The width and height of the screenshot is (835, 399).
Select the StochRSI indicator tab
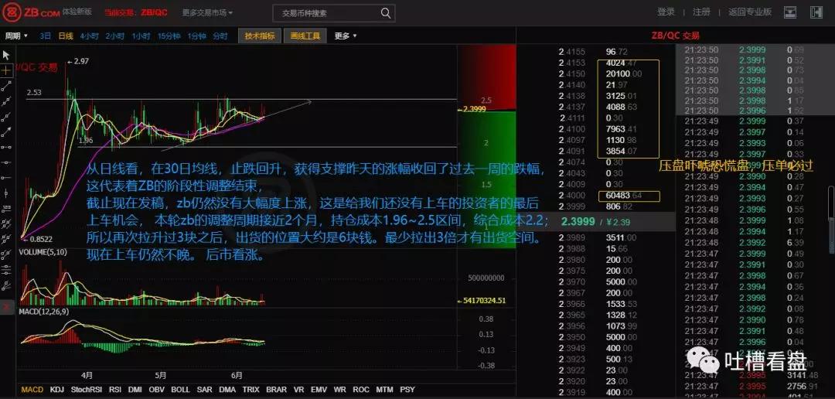point(87,390)
